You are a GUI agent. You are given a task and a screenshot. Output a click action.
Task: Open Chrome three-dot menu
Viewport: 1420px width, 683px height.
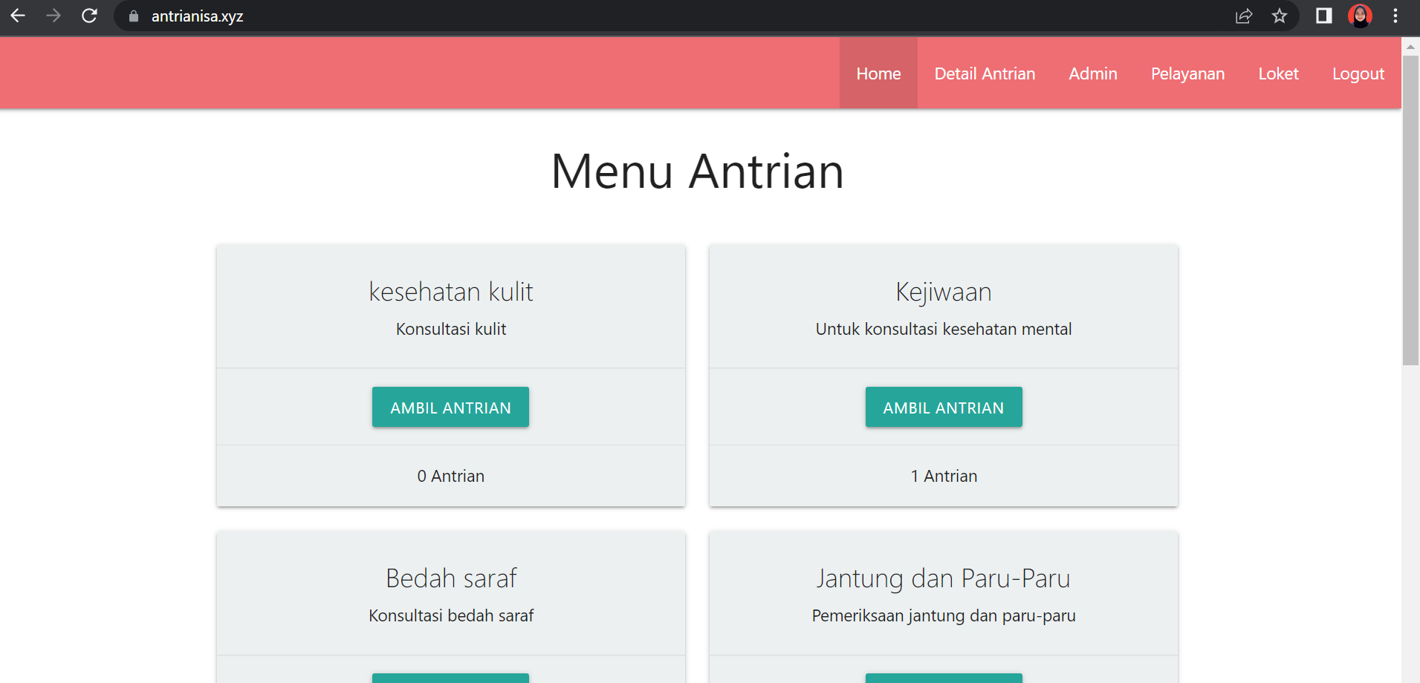click(x=1395, y=16)
